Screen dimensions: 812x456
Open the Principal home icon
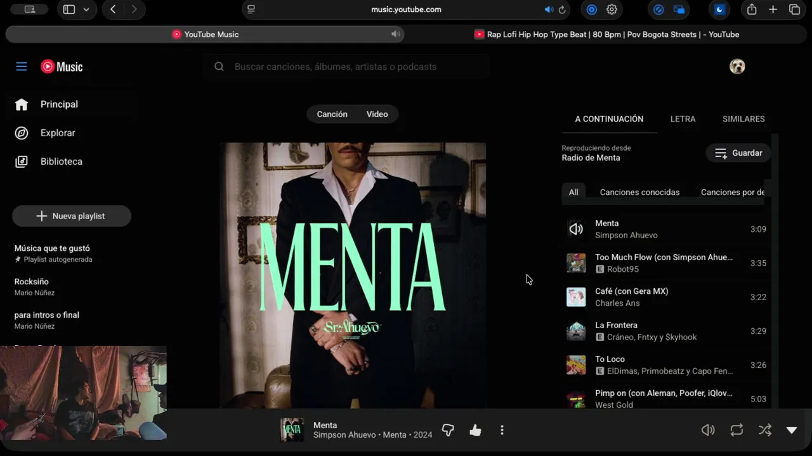tap(22, 104)
